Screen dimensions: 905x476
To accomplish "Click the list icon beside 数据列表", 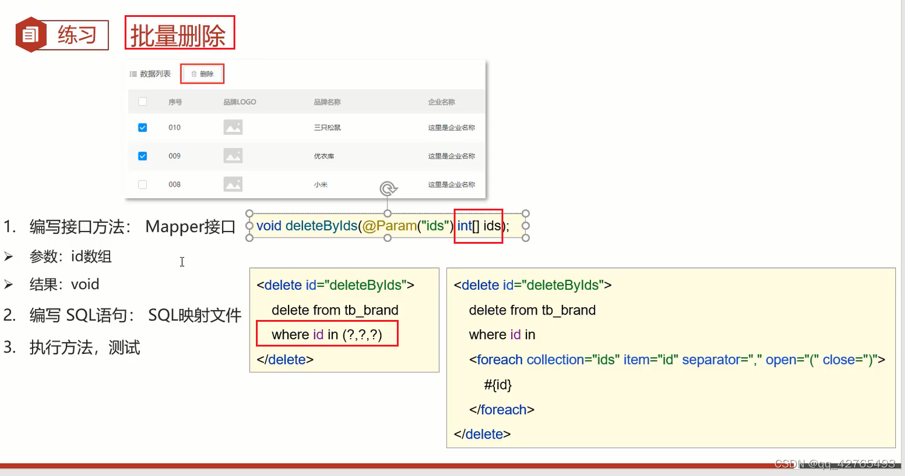I will (x=133, y=74).
